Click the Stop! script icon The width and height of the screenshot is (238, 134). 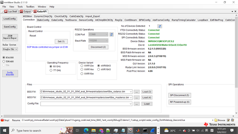2,120
